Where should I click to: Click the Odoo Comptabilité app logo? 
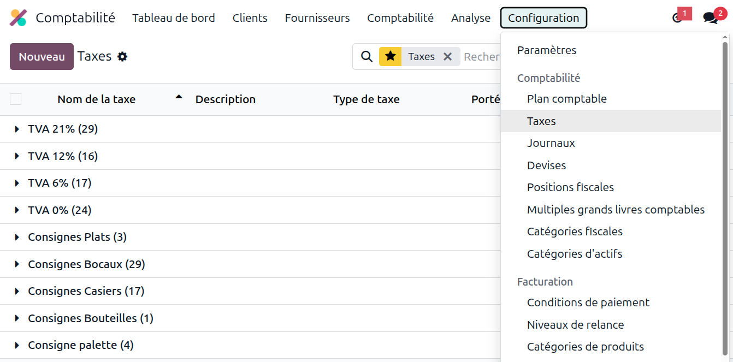coord(18,18)
